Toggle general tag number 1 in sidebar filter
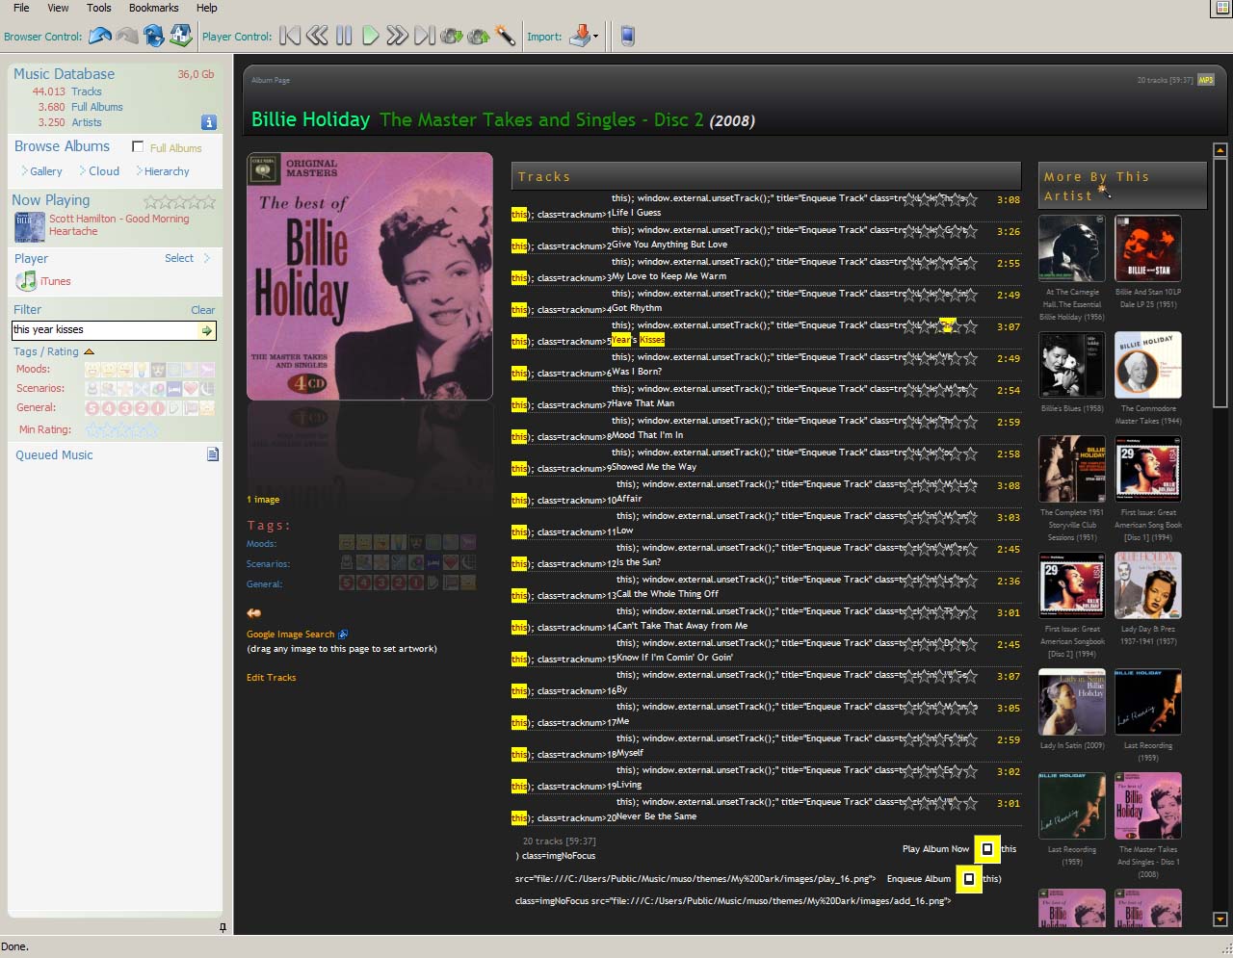Viewport: 1233px width, 958px height. tap(158, 408)
